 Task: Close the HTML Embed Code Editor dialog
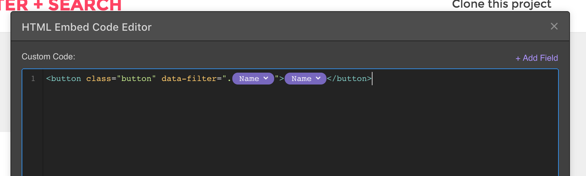(554, 26)
